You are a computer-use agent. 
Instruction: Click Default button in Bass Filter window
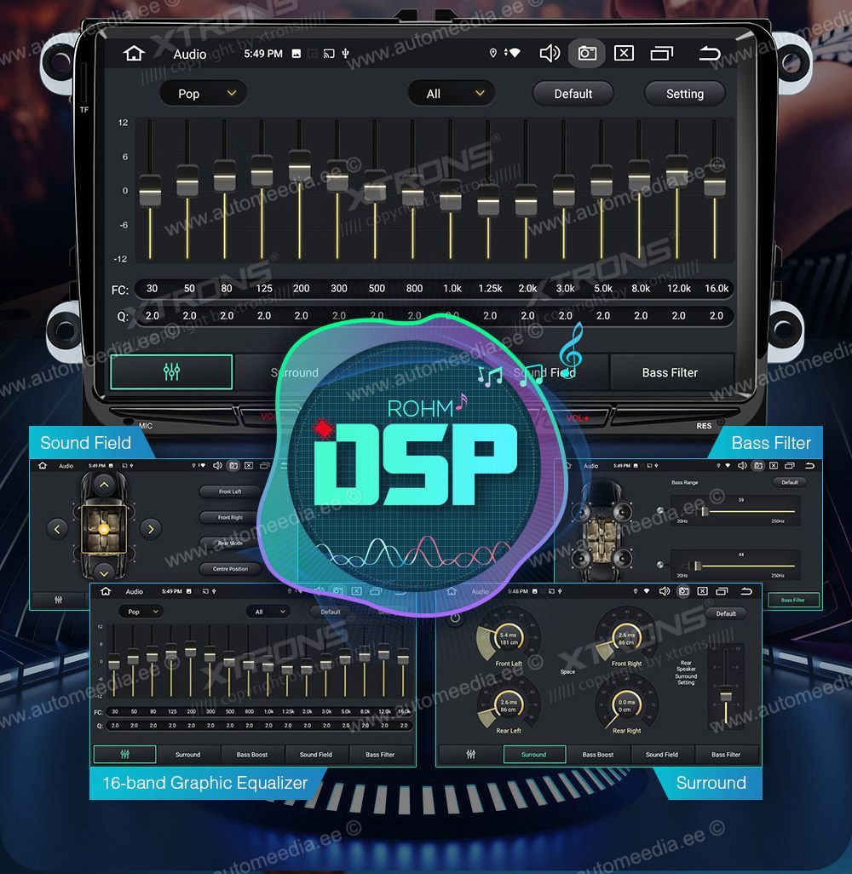click(790, 482)
